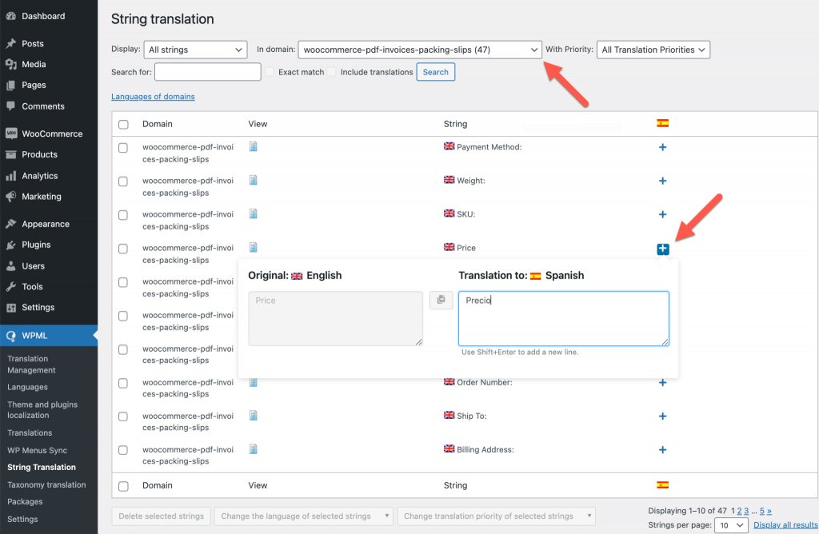Select the Weight row checkbox
Screen dimensions: 819x534
[x=123, y=181]
